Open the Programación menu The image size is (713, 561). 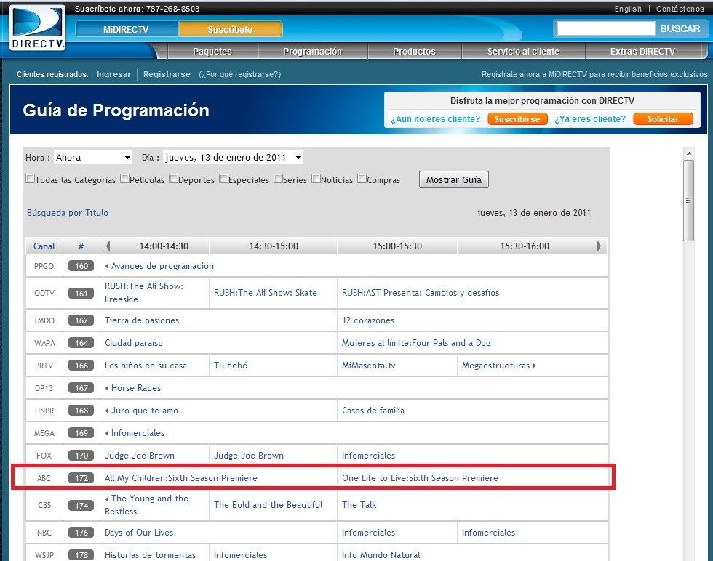(312, 52)
